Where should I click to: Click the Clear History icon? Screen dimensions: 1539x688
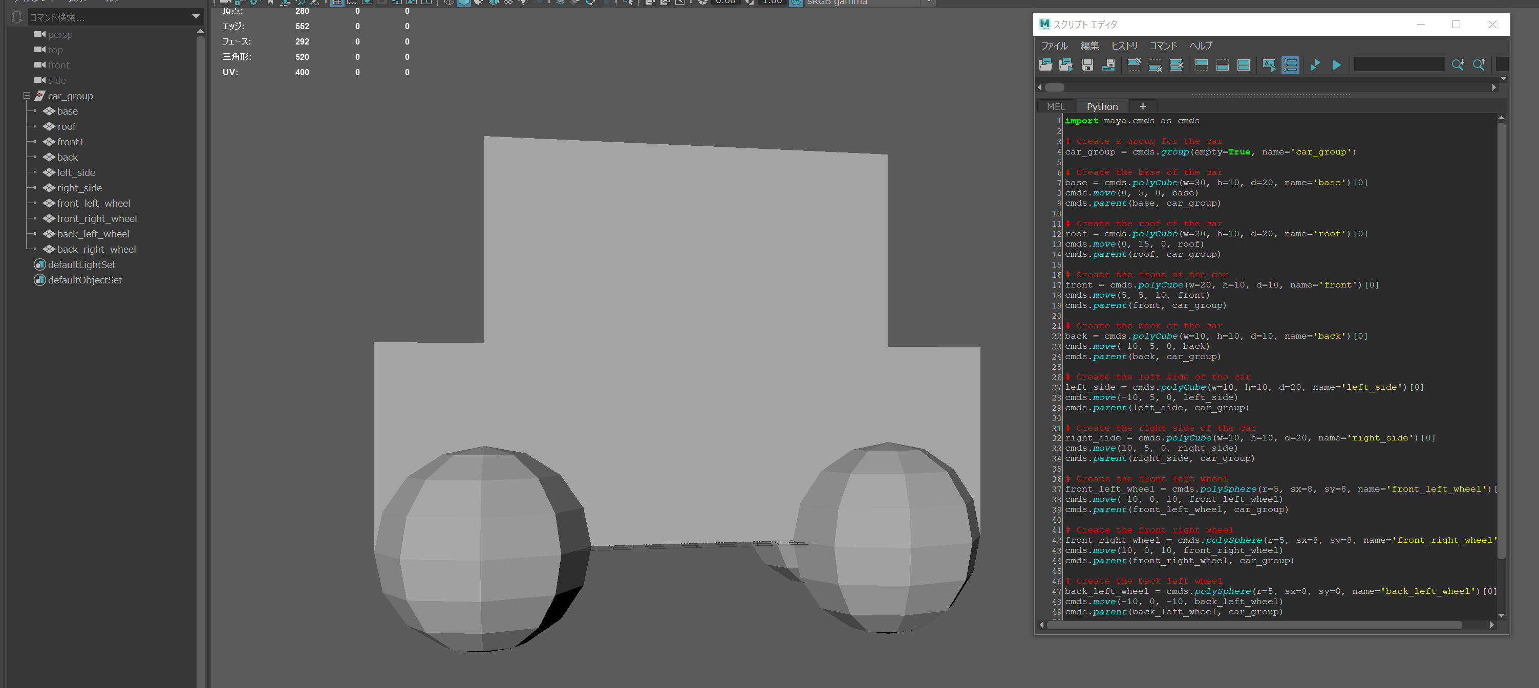tap(1134, 65)
